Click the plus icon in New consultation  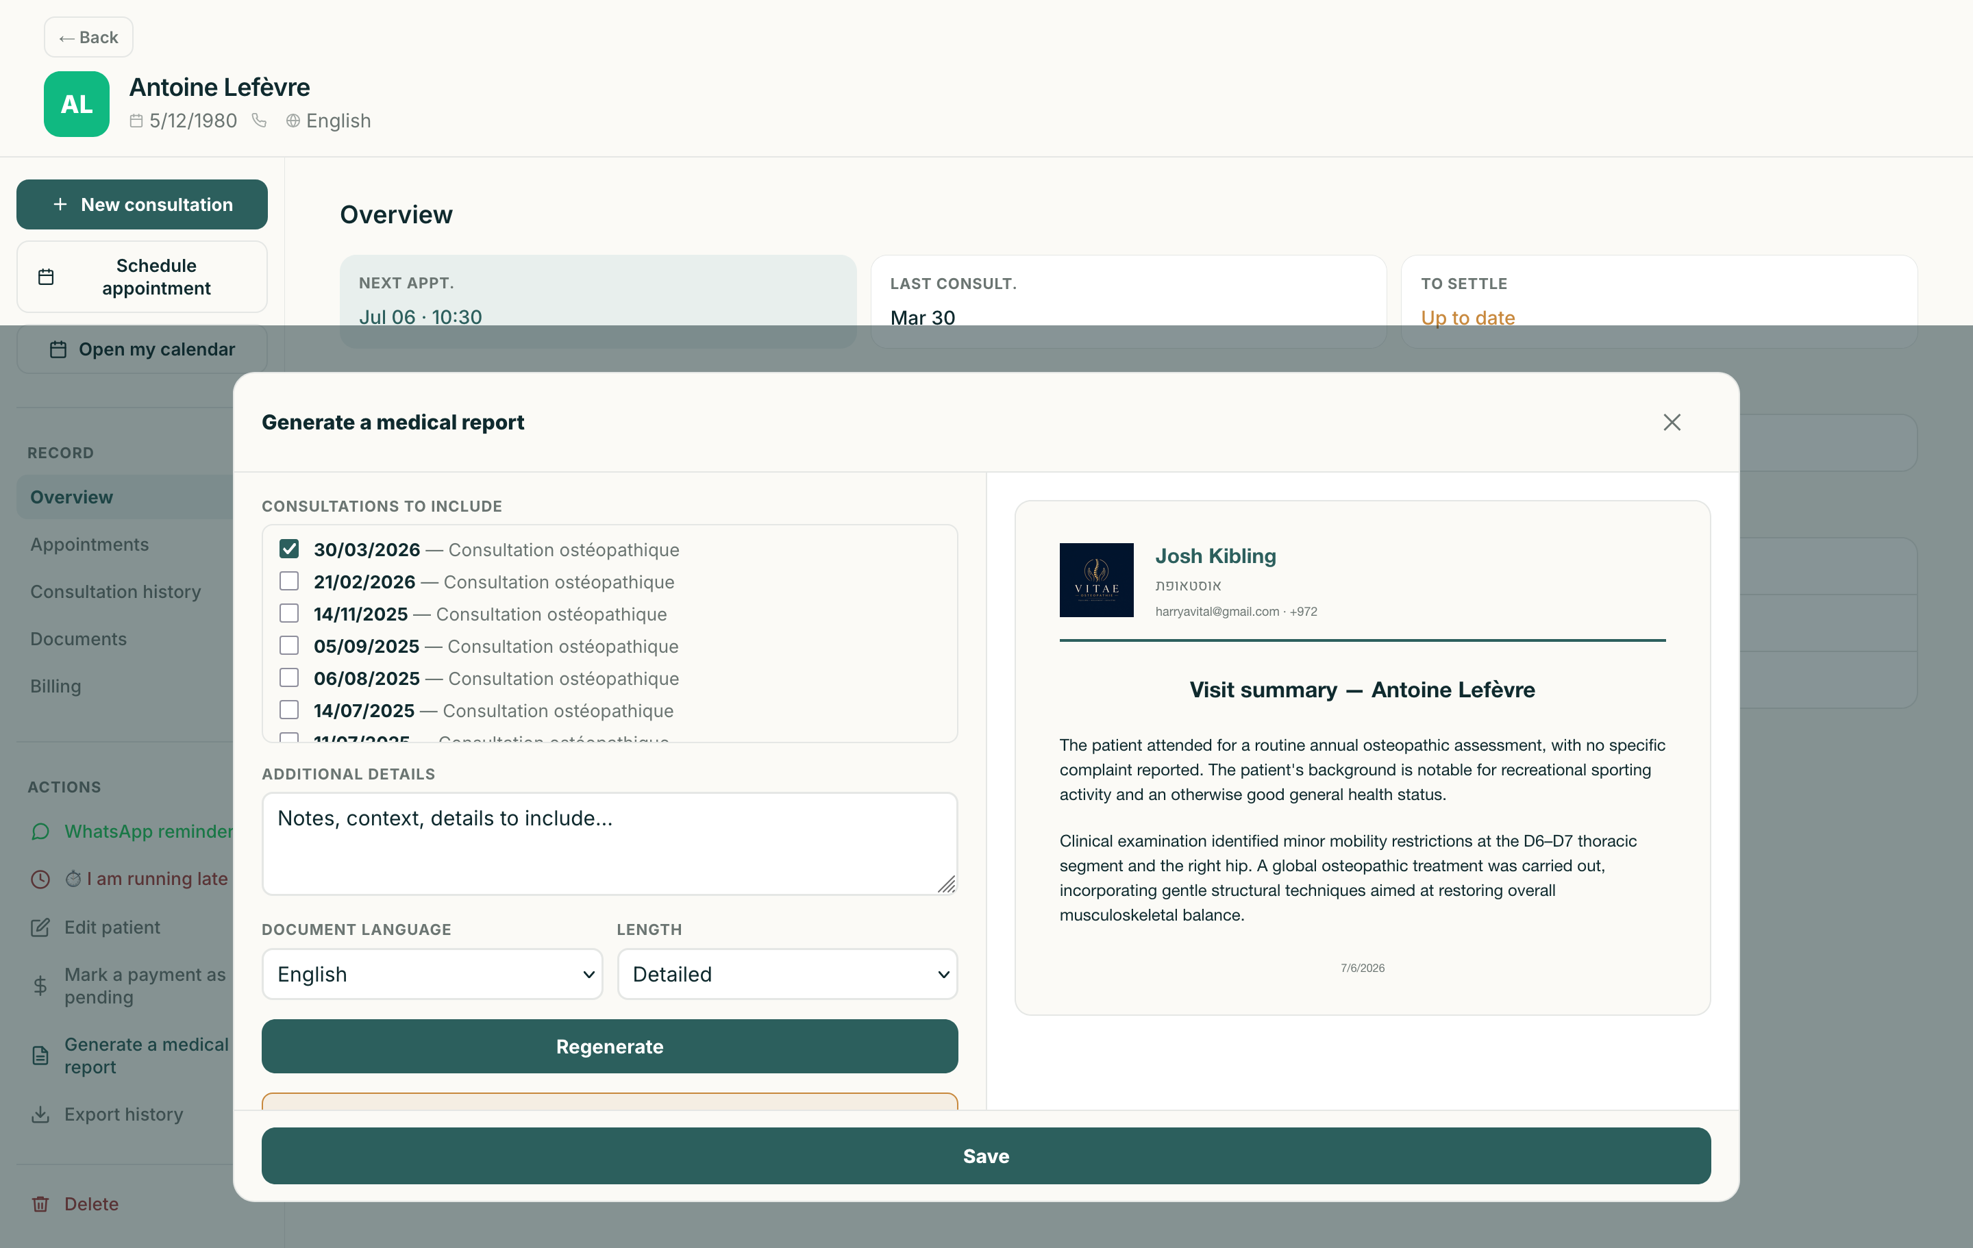(x=60, y=204)
